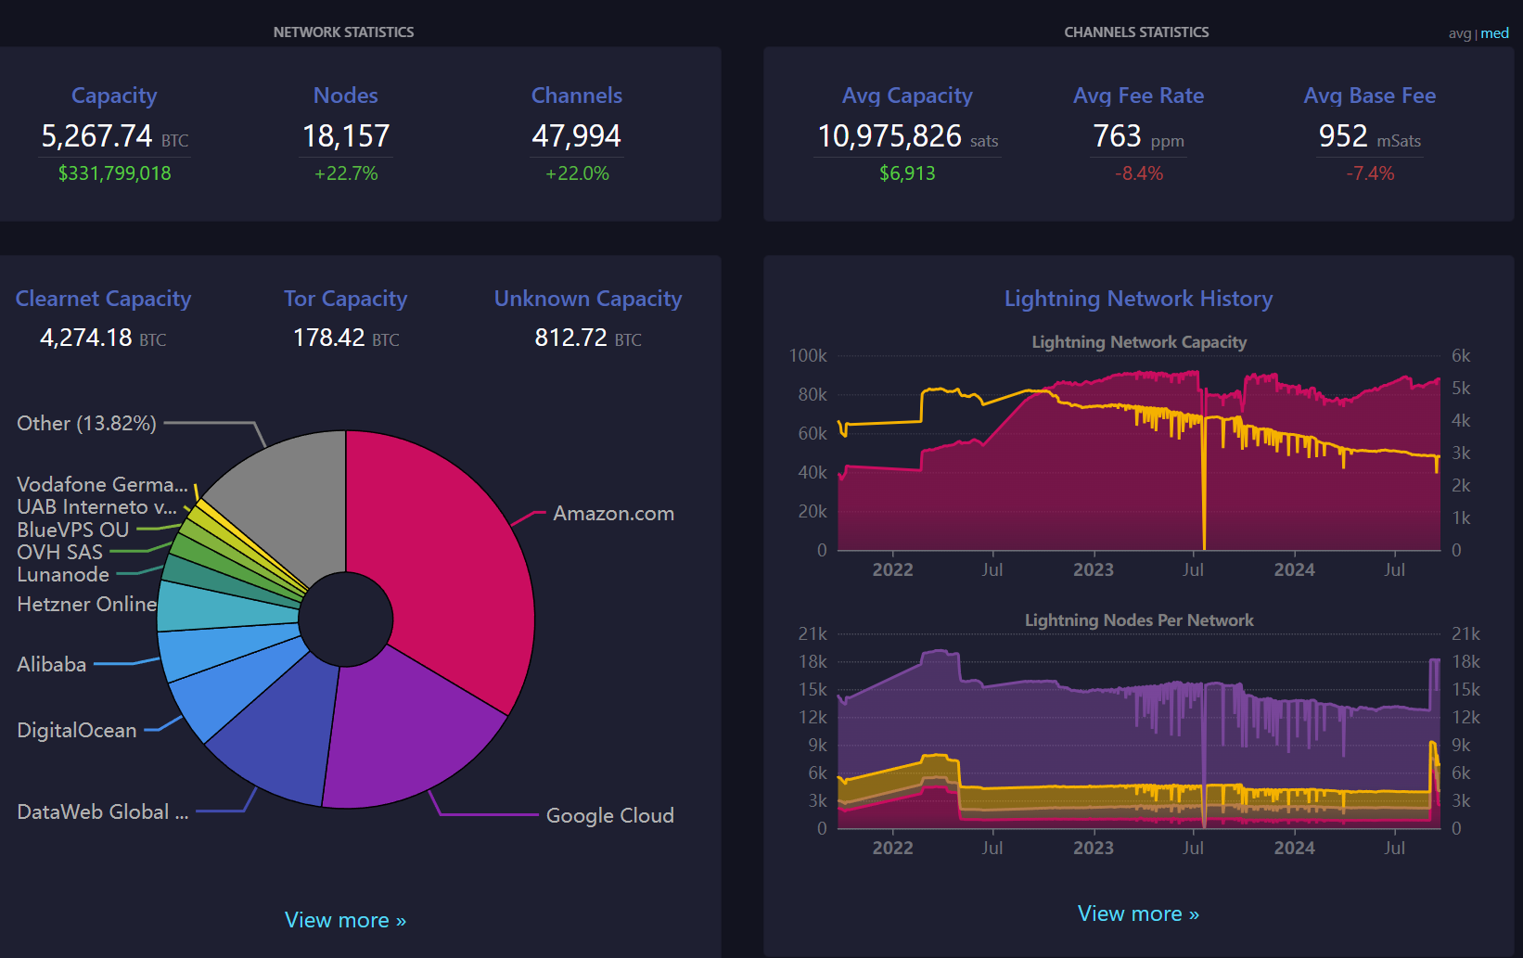Click the DataWeb Global label

[102, 812]
